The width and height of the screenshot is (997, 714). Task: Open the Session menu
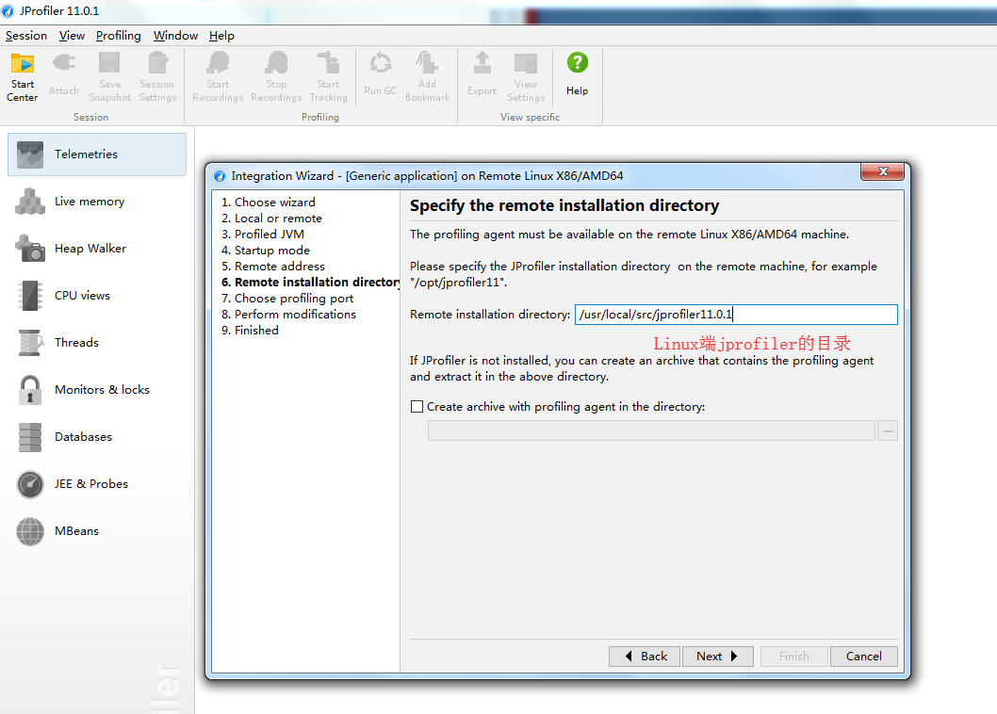[x=26, y=36]
